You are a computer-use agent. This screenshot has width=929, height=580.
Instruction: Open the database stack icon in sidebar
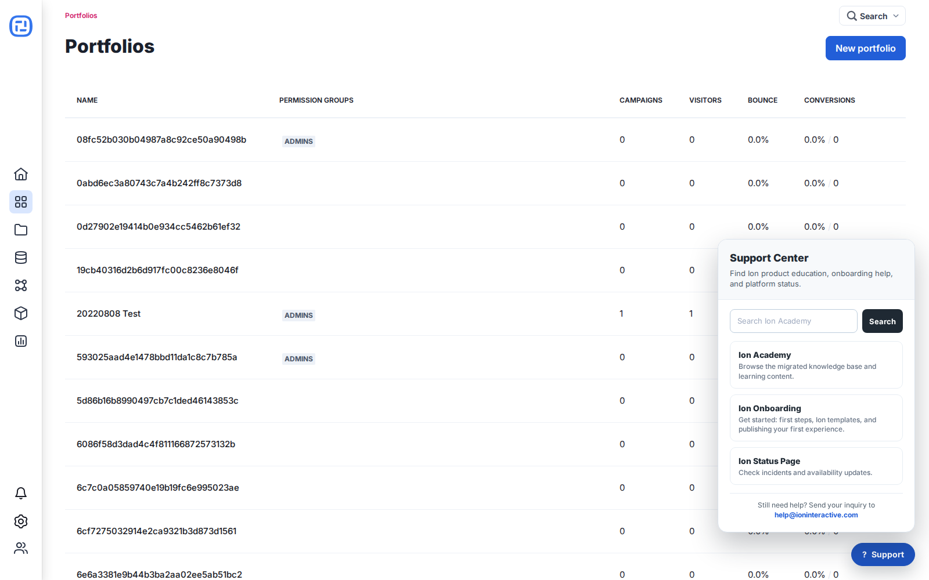click(x=21, y=258)
